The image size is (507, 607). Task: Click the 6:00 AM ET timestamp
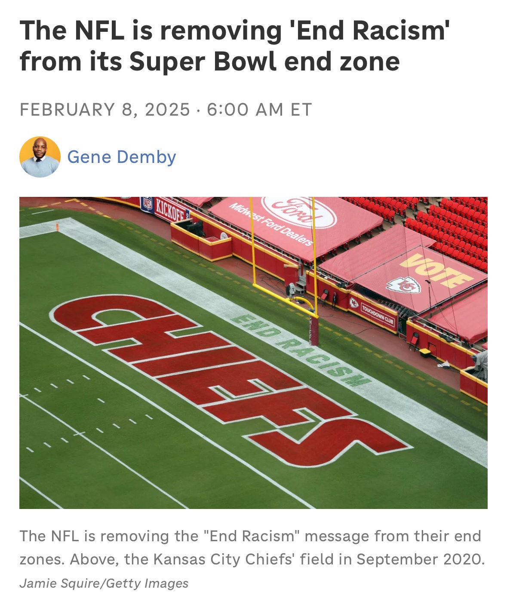[259, 109]
